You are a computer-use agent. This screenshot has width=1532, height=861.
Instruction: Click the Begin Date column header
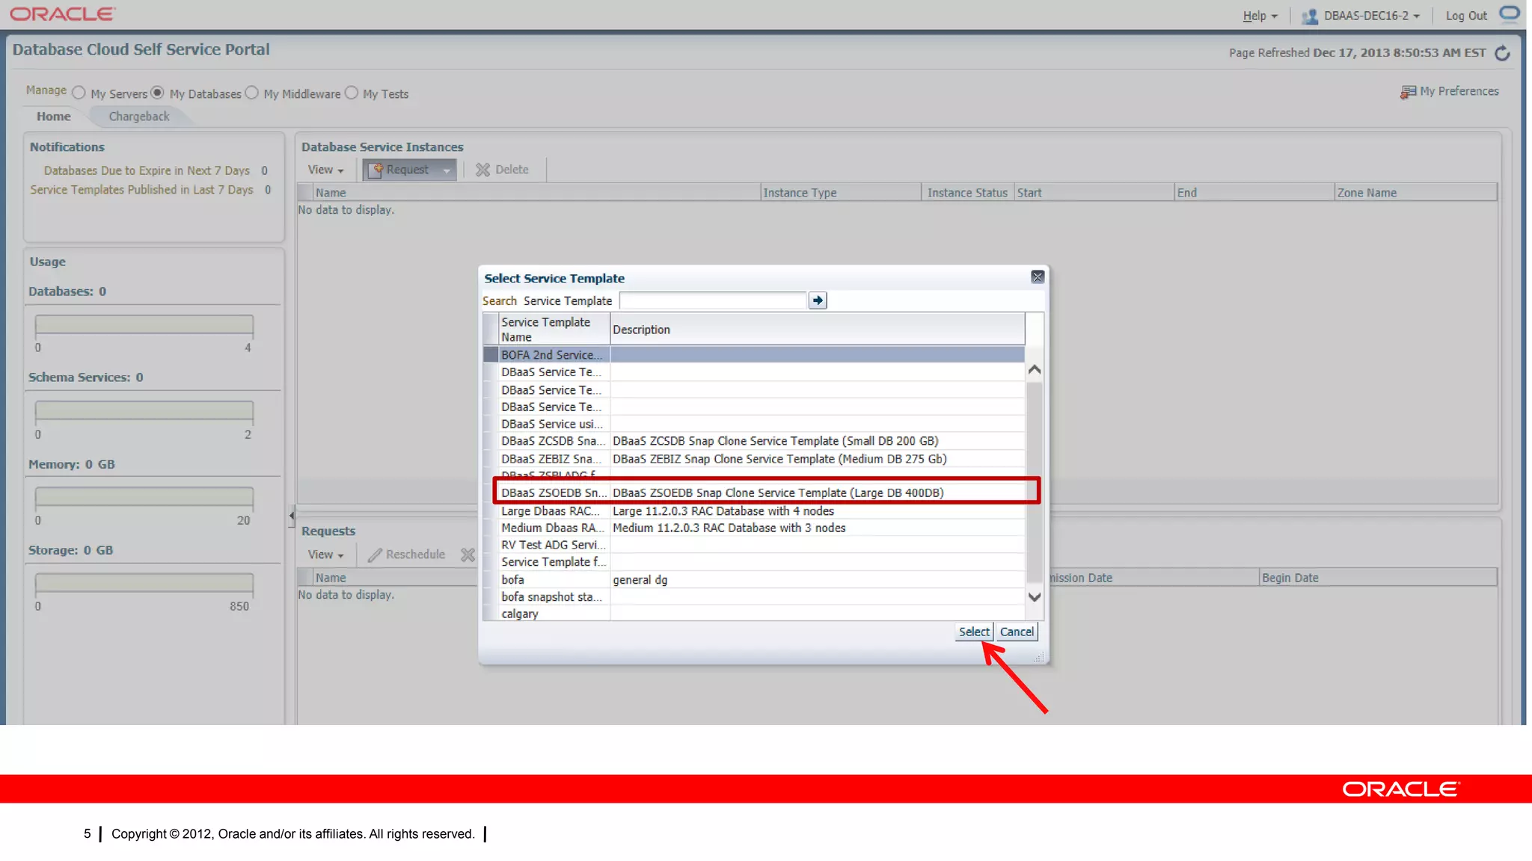coord(1377,578)
